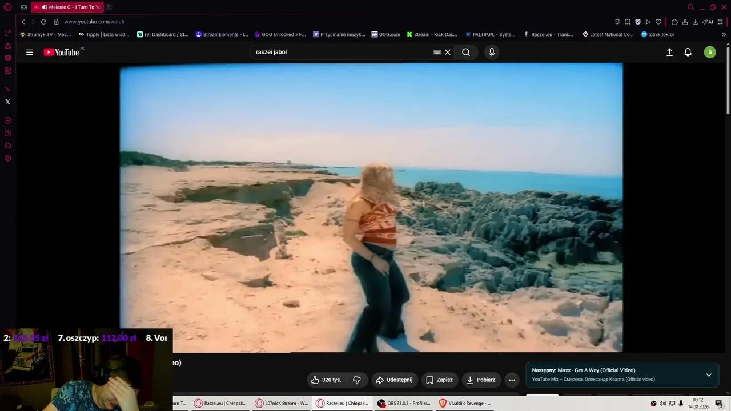Add a new browser tab
731x411 pixels.
(x=109, y=7)
